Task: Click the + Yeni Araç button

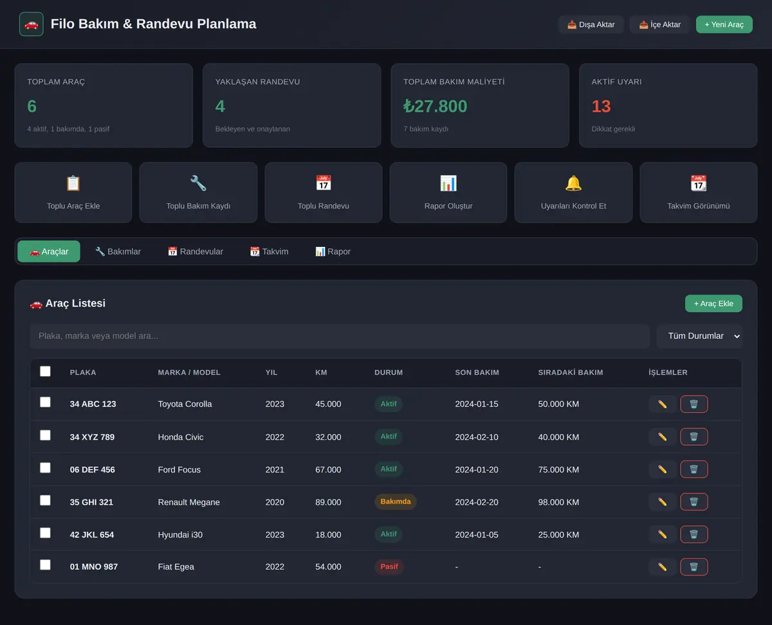Action: [x=724, y=24]
